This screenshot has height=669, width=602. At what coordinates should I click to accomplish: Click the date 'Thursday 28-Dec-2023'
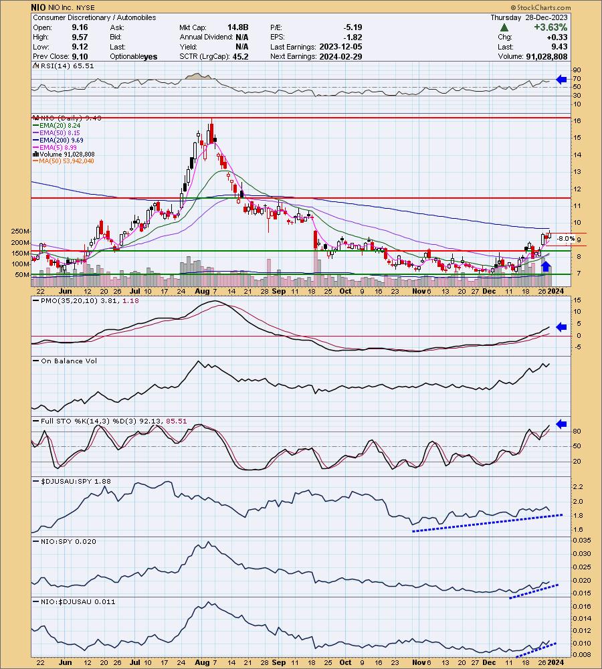(528, 17)
